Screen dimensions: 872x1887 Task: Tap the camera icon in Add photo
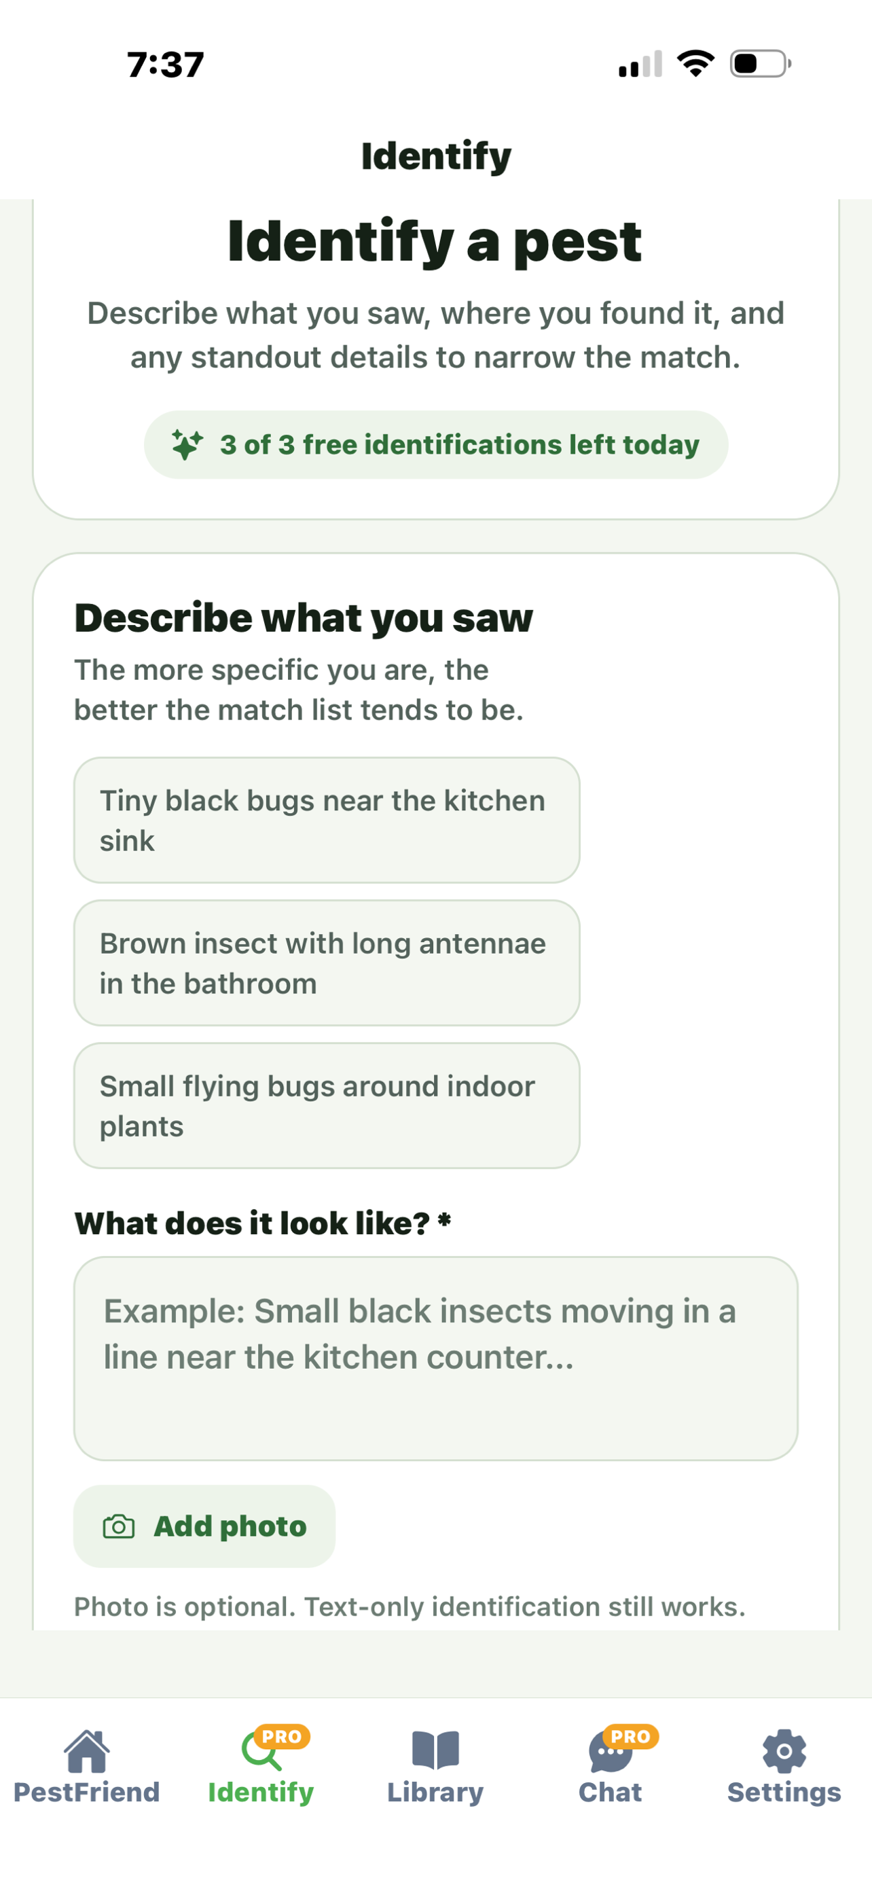pos(121,1526)
